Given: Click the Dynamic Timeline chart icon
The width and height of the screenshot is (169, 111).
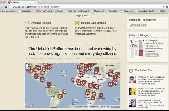Looking at the screenshot, I should tap(27, 23).
